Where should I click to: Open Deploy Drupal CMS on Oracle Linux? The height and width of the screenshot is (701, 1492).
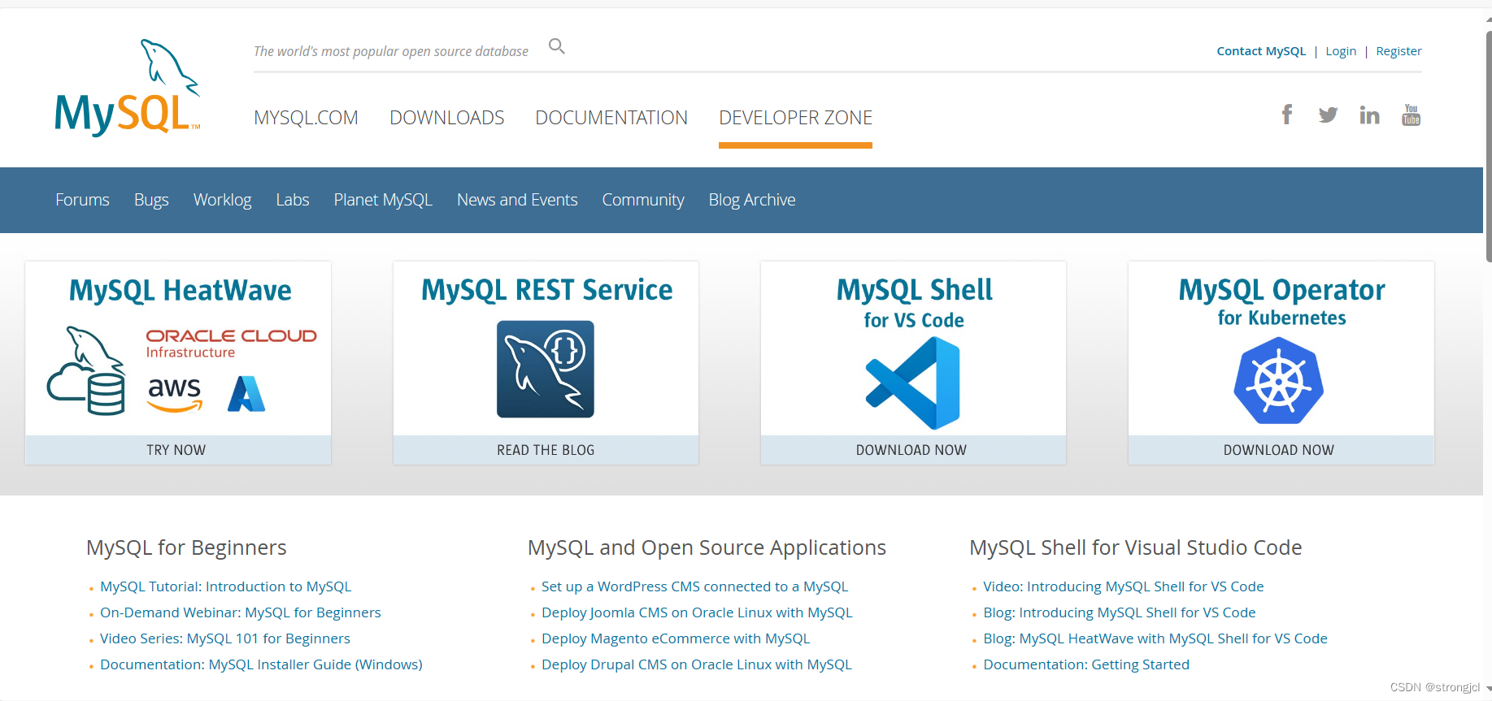tap(697, 664)
